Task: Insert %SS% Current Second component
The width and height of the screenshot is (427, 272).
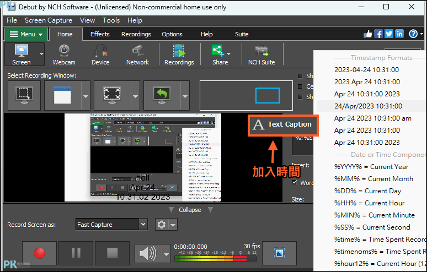Action: pyautogui.click(x=372, y=227)
